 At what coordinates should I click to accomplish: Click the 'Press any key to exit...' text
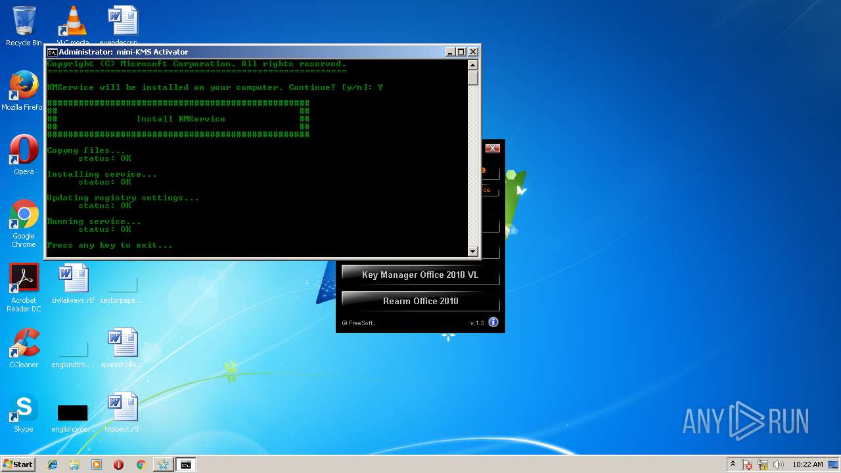(110, 245)
